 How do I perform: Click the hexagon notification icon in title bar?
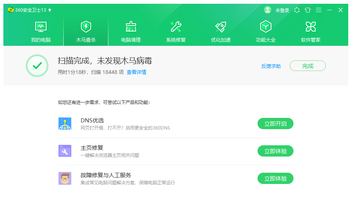(x=297, y=10)
